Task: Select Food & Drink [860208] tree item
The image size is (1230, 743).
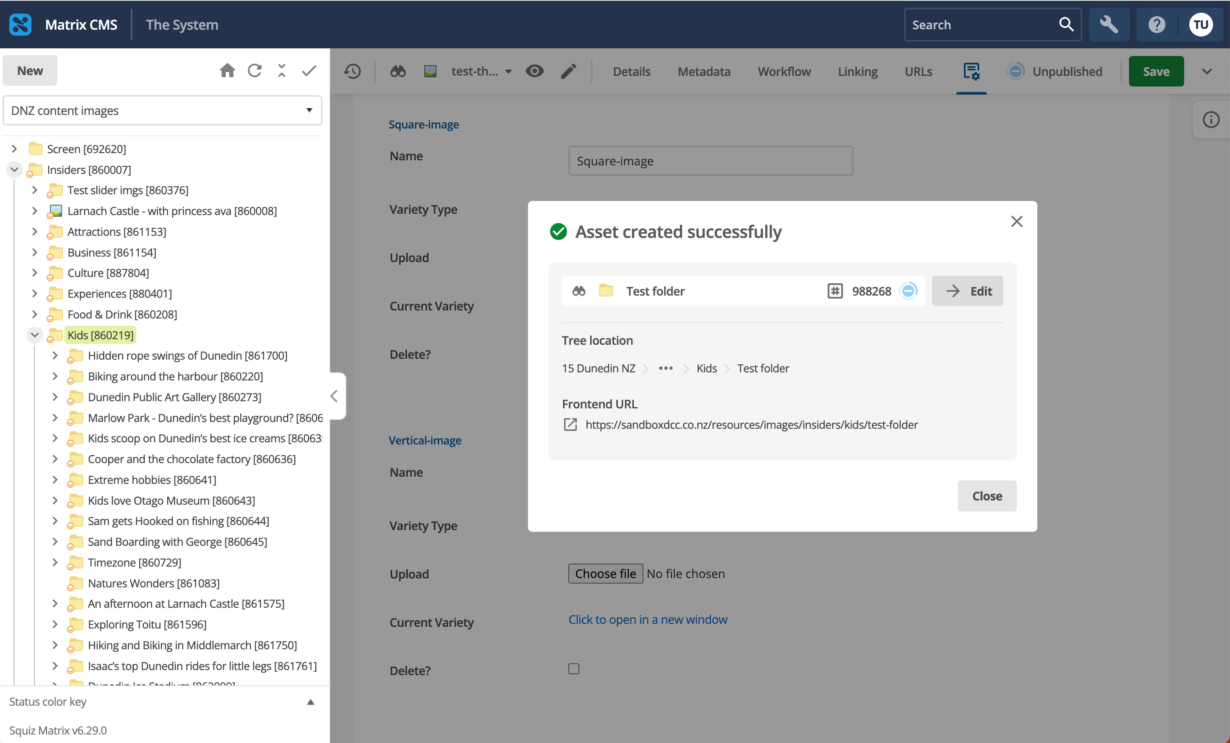Action: 122,314
